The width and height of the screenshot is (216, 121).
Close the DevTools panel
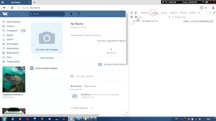pos(214,13)
